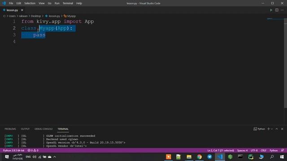Click line number 4 in the gutter
This screenshot has height=161, width=287.
(14, 42)
